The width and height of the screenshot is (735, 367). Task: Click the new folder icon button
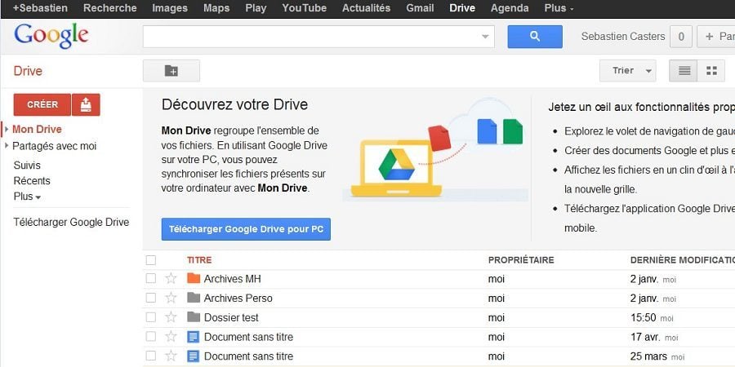point(171,71)
